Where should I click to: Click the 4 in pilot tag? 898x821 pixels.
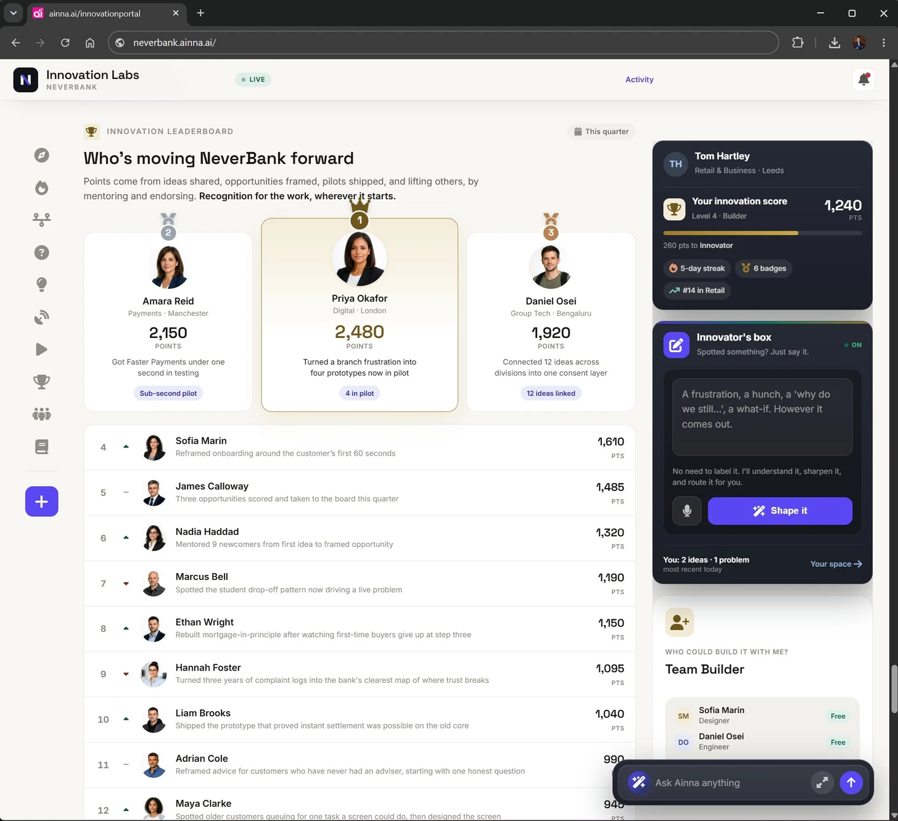click(x=360, y=394)
